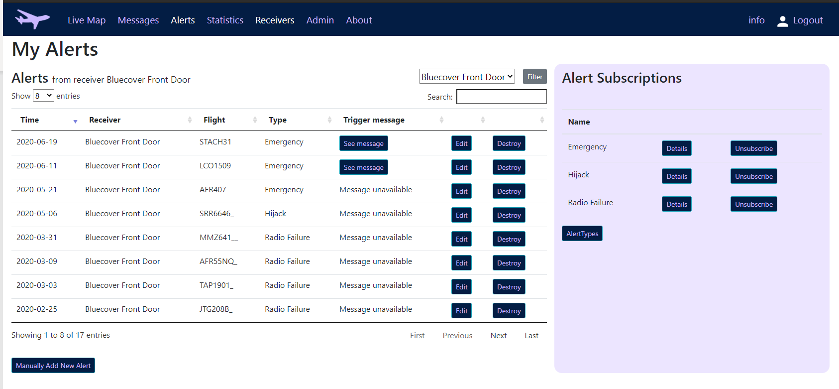The width and height of the screenshot is (839, 389).
Task: Open the Statistics menu item
Action: (225, 20)
